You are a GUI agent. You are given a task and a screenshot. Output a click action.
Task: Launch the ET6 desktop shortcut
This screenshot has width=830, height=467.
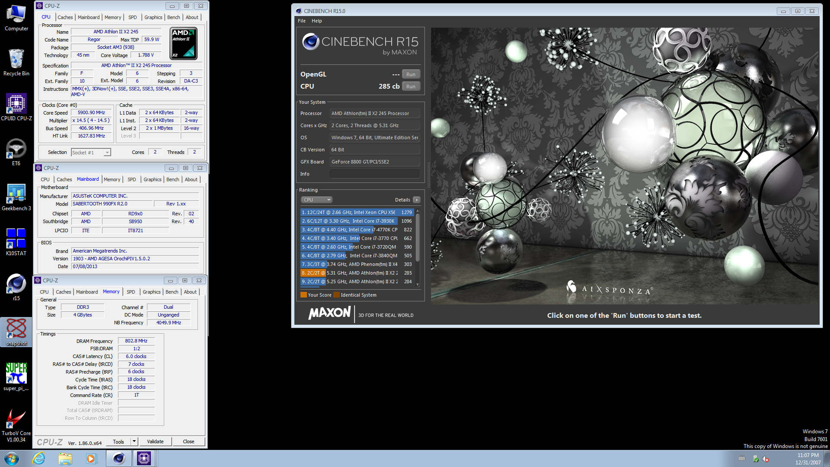(x=16, y=152)
